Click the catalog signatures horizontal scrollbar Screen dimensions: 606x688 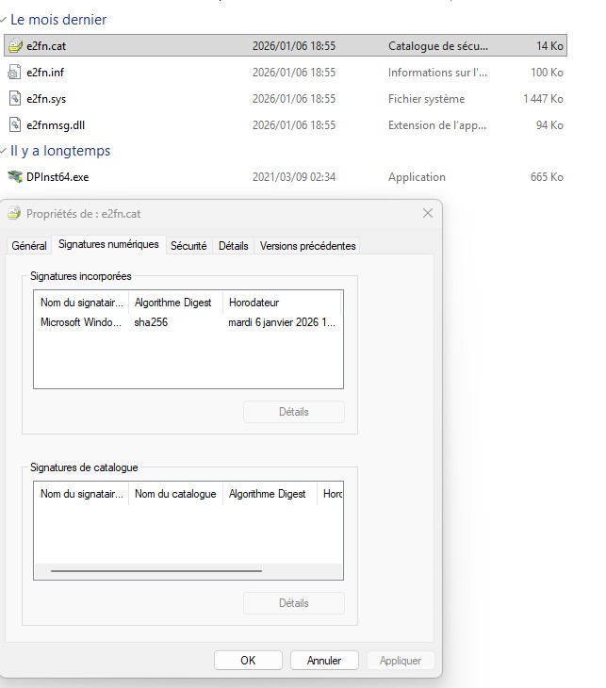pyautogui.click(x=156, y=571)
